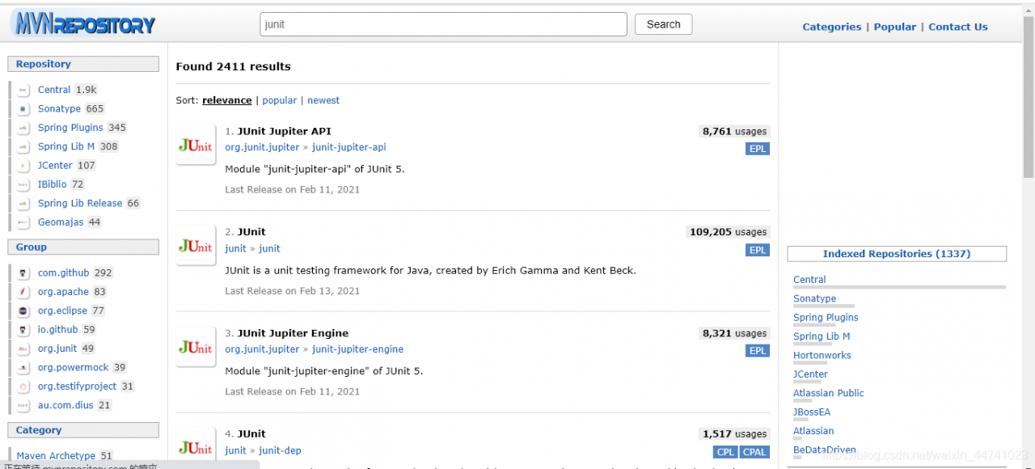Filter by Maven Archetype category

56,456
